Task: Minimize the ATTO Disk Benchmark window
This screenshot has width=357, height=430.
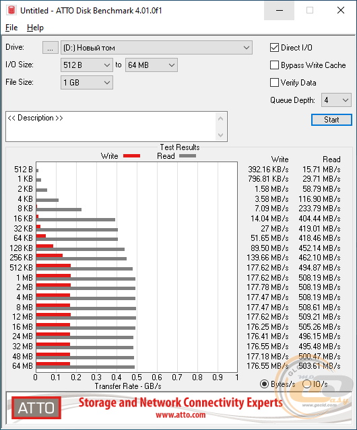Action: (280, 10)
